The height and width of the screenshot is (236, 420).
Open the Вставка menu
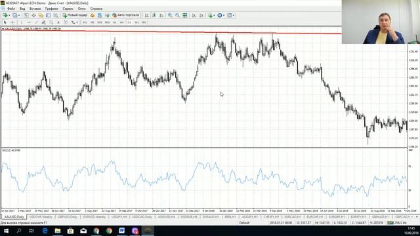[x=35, y=9]
